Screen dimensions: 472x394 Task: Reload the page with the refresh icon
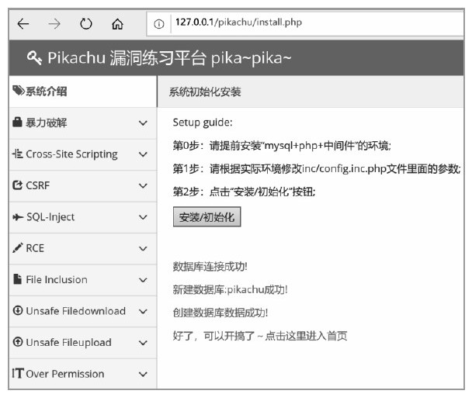coord(86,24)
